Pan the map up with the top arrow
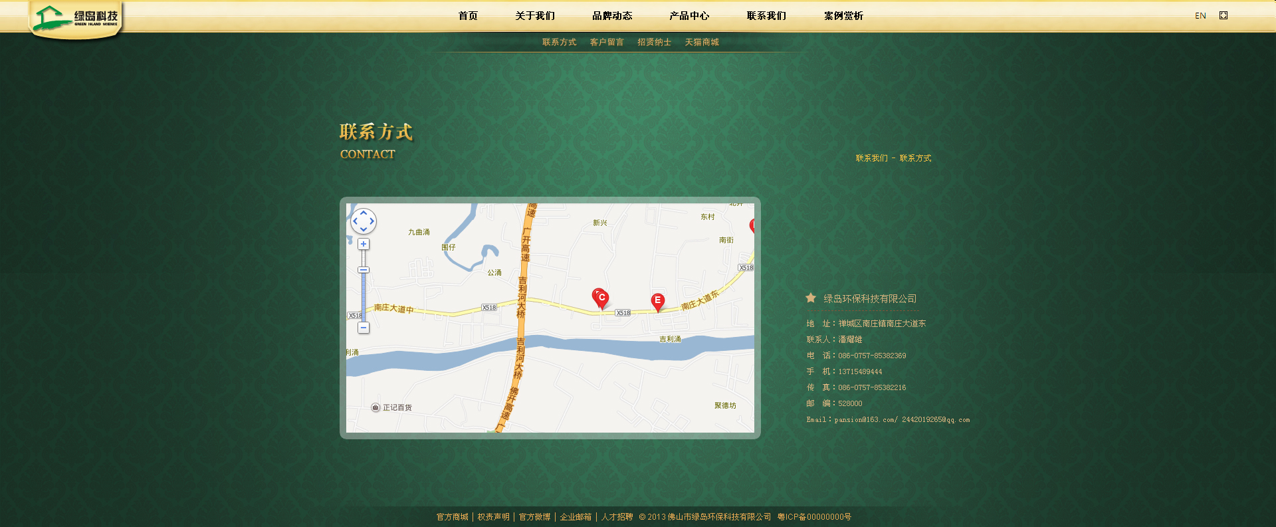This screenshot has width=1276, height=527. coord(364,213)
